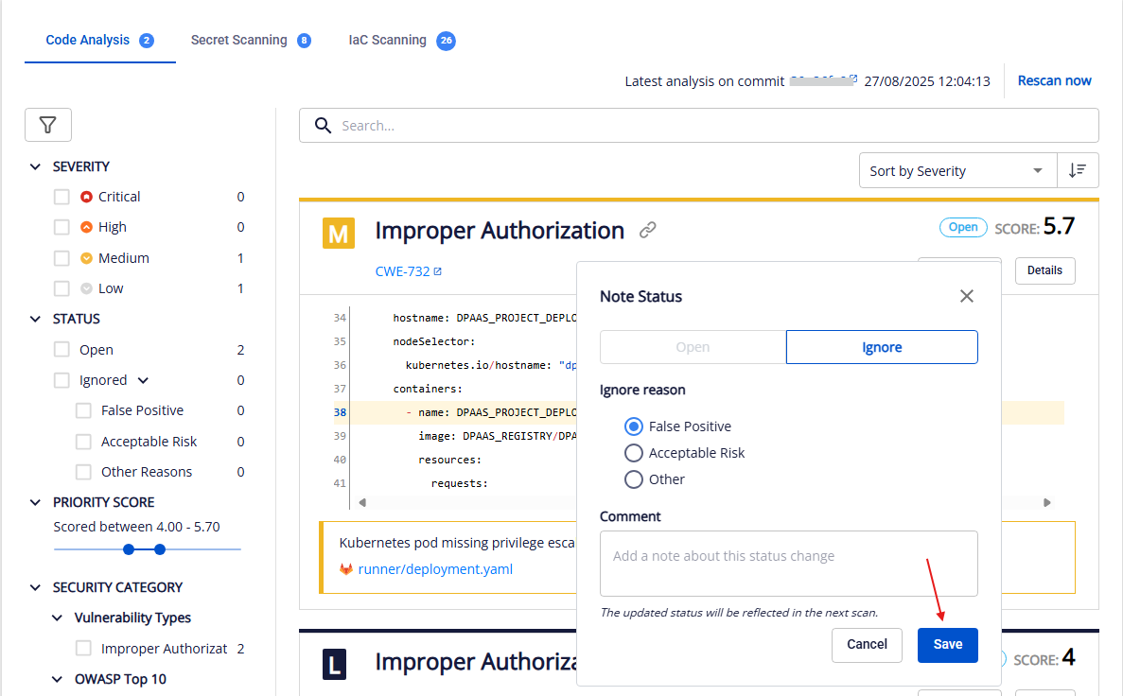Click the yellow M severity badge
The image size is (1123, 696).
(339, 233)
